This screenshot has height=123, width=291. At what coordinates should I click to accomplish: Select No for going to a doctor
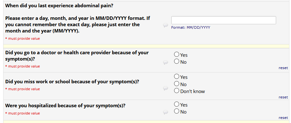[177, 61]
